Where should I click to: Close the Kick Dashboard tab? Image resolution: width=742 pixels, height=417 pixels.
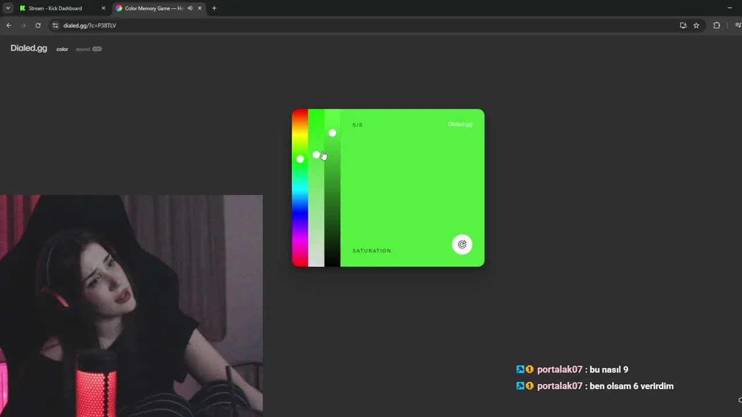pos(103,8)
